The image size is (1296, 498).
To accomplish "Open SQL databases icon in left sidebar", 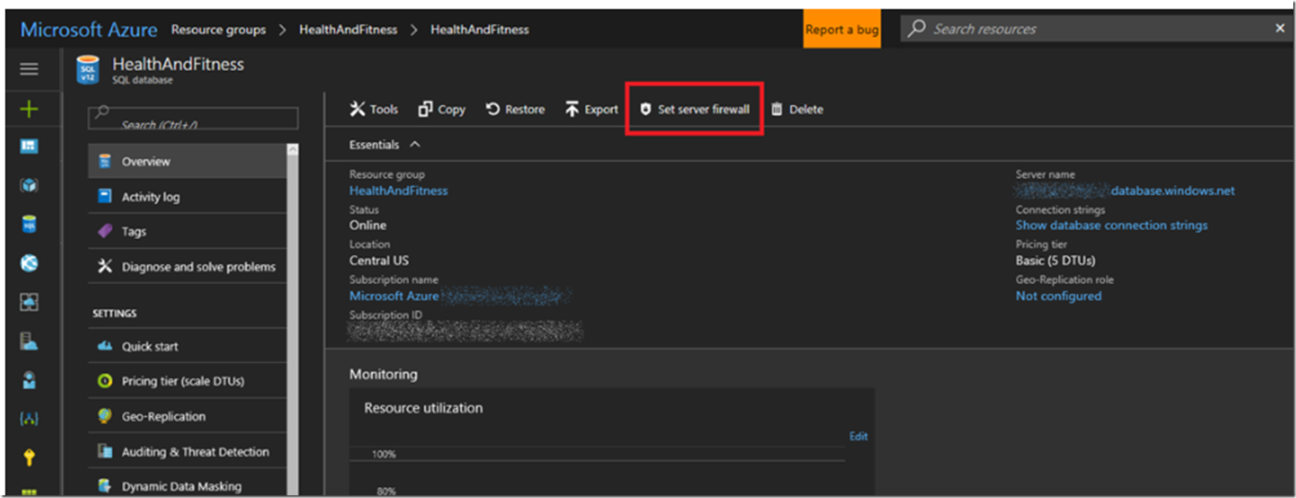I will coord(29,224).
